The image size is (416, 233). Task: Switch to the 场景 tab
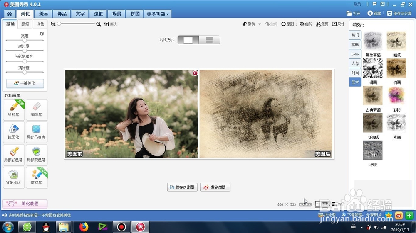116,14
